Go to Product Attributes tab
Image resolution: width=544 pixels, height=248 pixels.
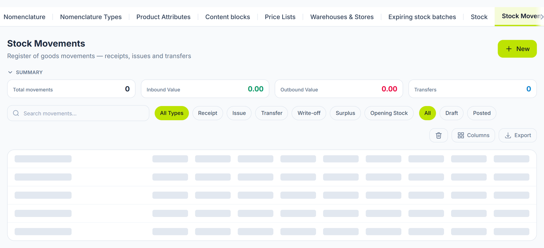164,17
